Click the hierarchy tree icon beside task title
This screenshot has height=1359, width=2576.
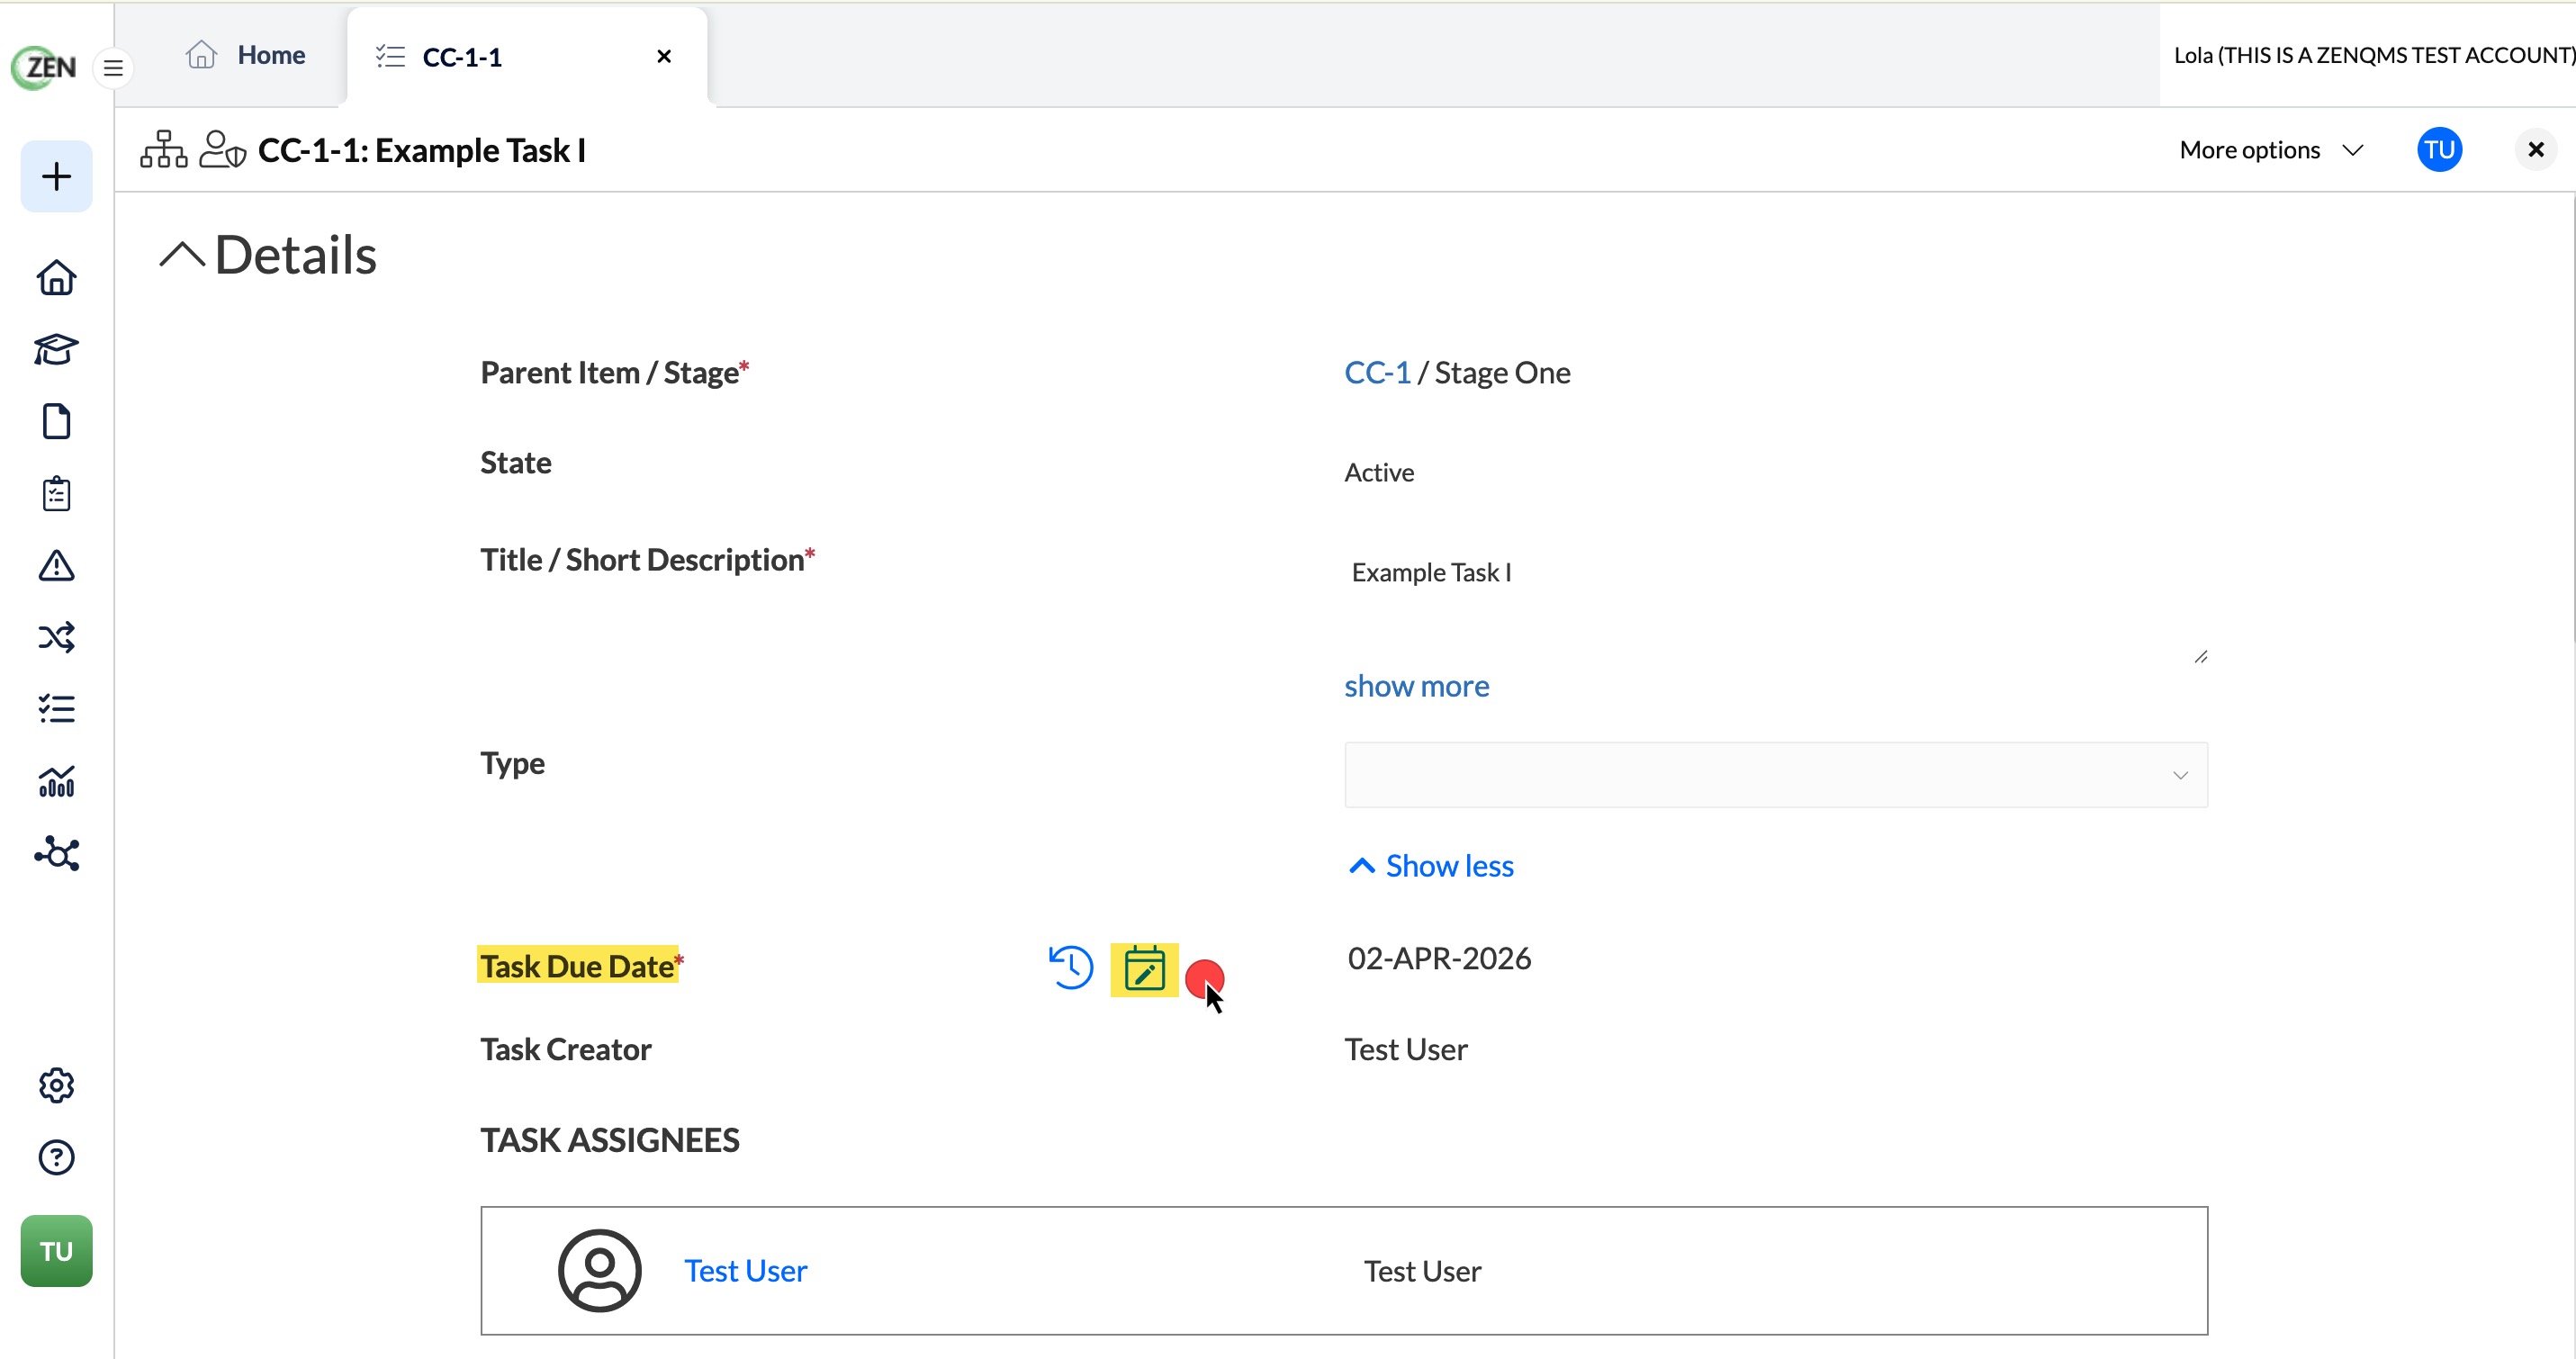[x=163, y=150]
